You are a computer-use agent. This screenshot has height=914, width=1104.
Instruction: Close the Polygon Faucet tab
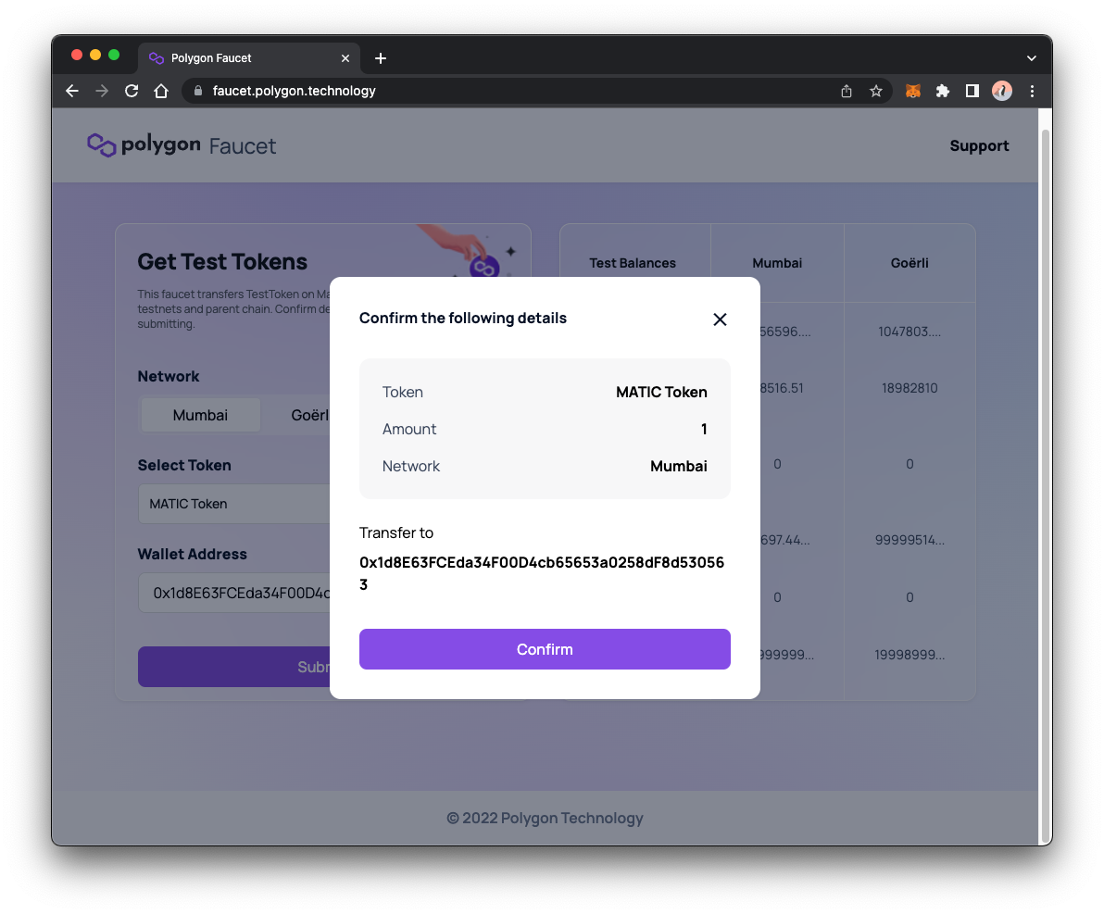[345, 58]
